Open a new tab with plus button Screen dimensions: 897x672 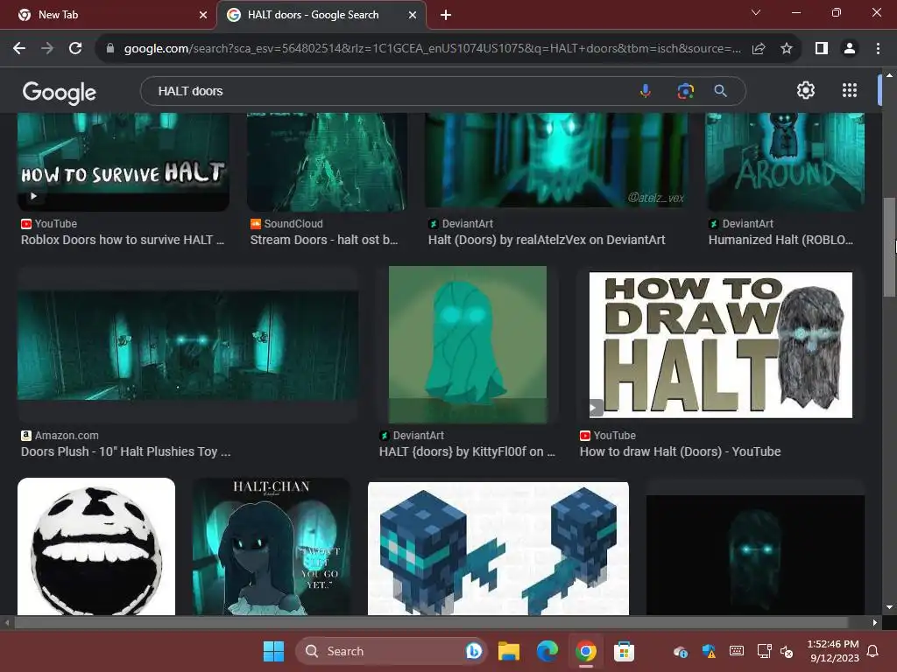[446, 15]
